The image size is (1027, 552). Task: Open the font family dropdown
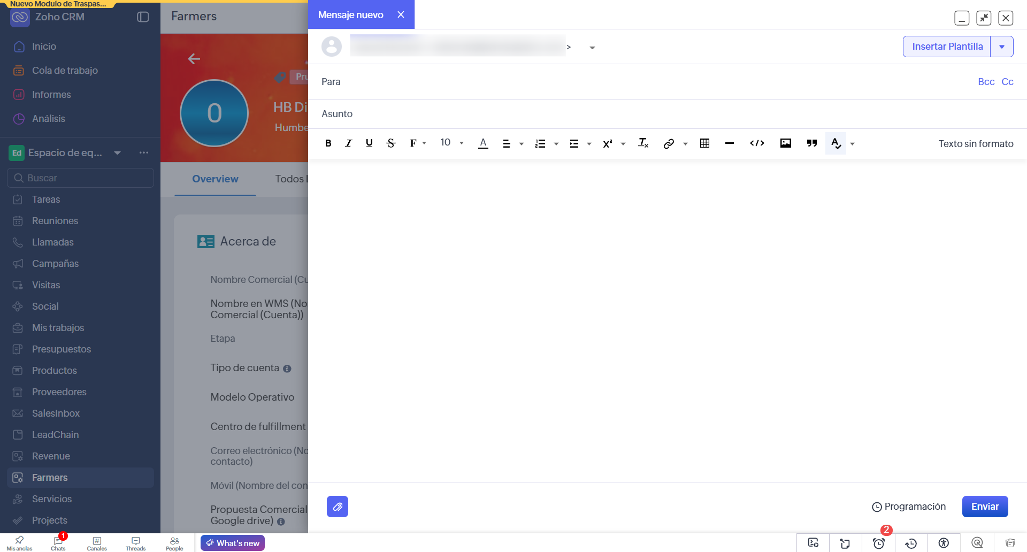tap(418, 143)
